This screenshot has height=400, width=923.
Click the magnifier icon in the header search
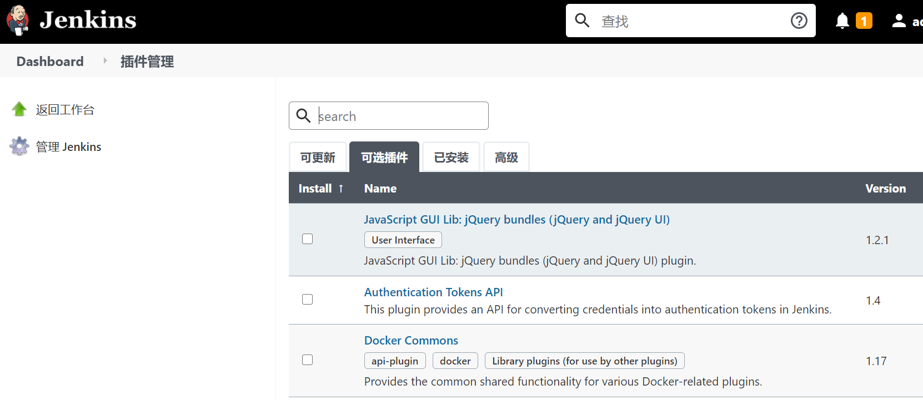(x=582, y=21)
